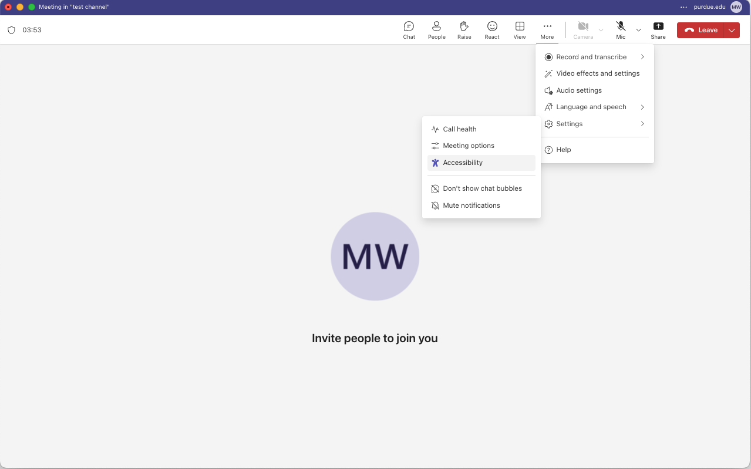The width and height of the screenshot is (751, 469).
Task: Open Audio settings
Action: coord(578,90)
